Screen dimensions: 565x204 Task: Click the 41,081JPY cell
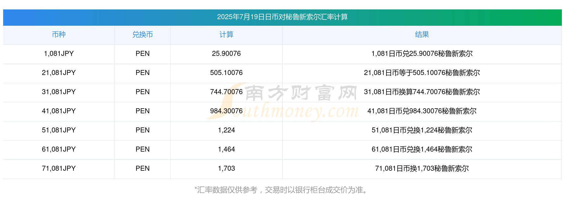coord(59,111)
